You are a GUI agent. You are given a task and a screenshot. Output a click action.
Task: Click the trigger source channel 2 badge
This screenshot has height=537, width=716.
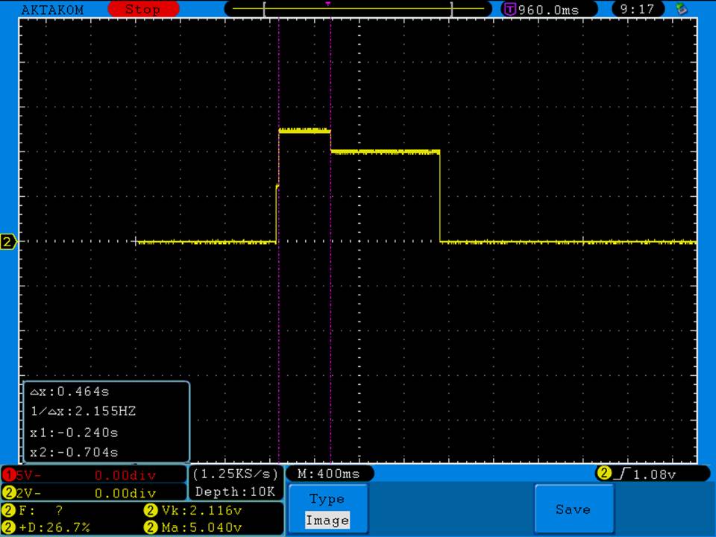click(x=603, y=474)
